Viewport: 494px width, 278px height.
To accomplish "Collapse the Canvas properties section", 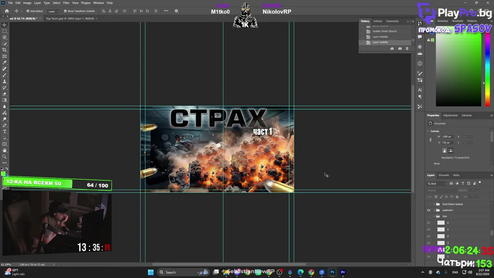I will (428, 131).
